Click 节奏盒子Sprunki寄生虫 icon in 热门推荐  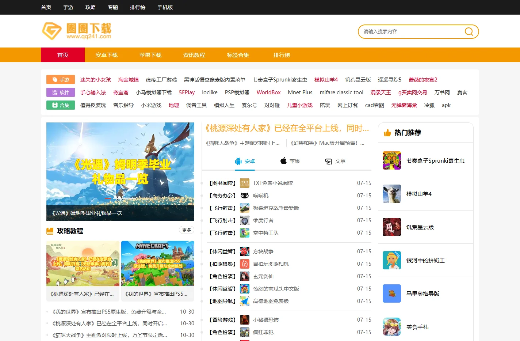tap(392, 160)
